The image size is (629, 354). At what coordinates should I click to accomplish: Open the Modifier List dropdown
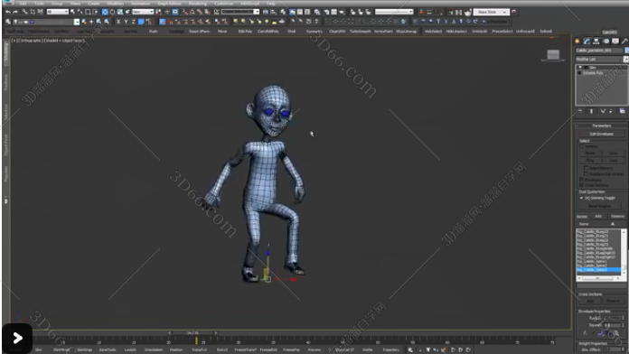tap(602, 60)
